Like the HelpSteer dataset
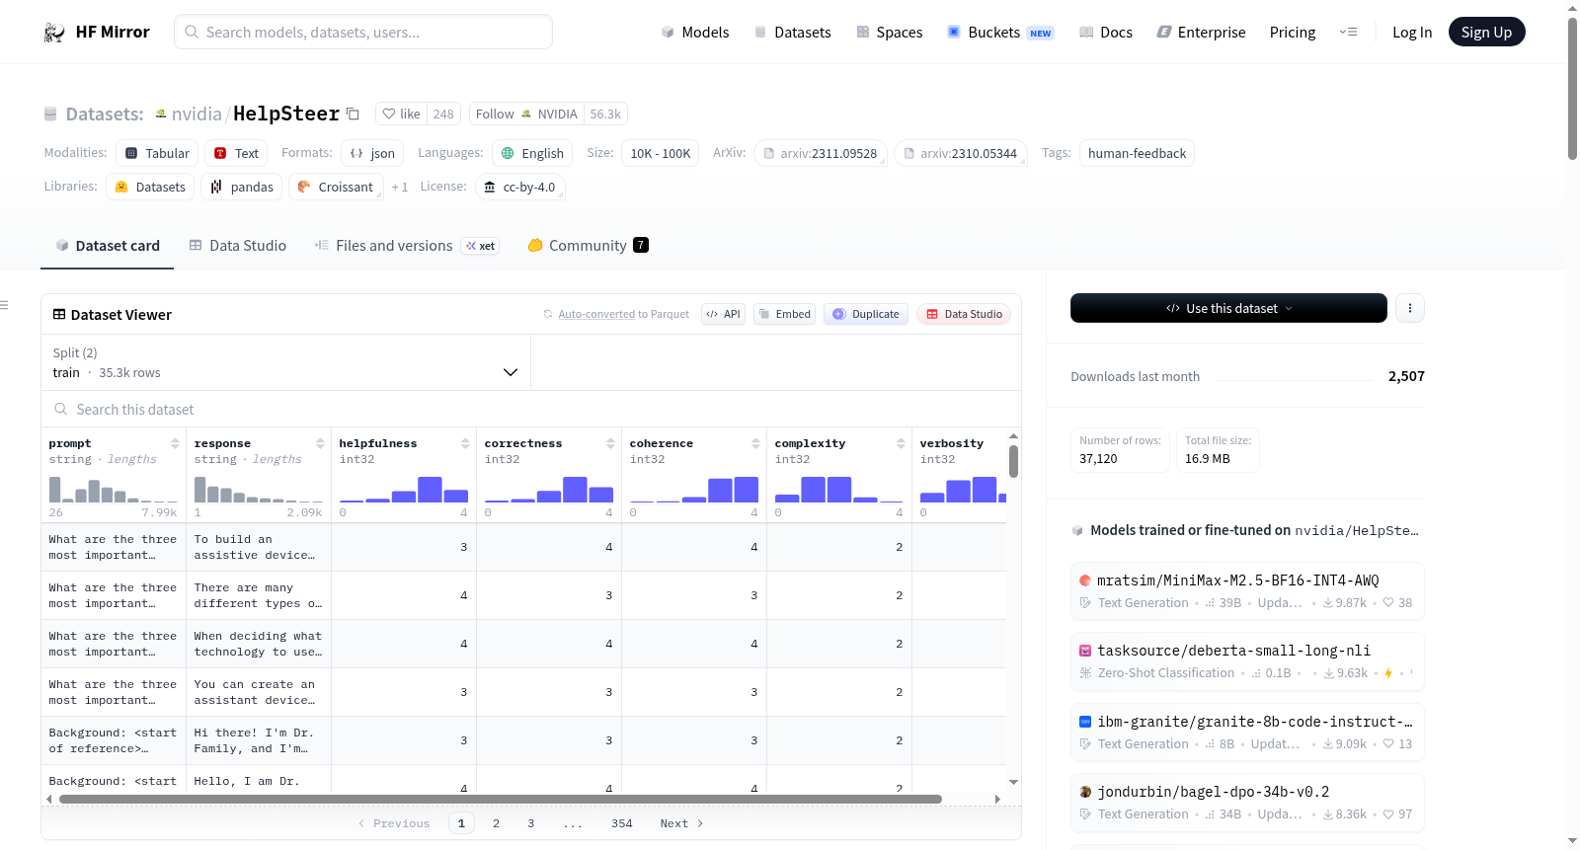1580x850 pixels. (402, 114)
